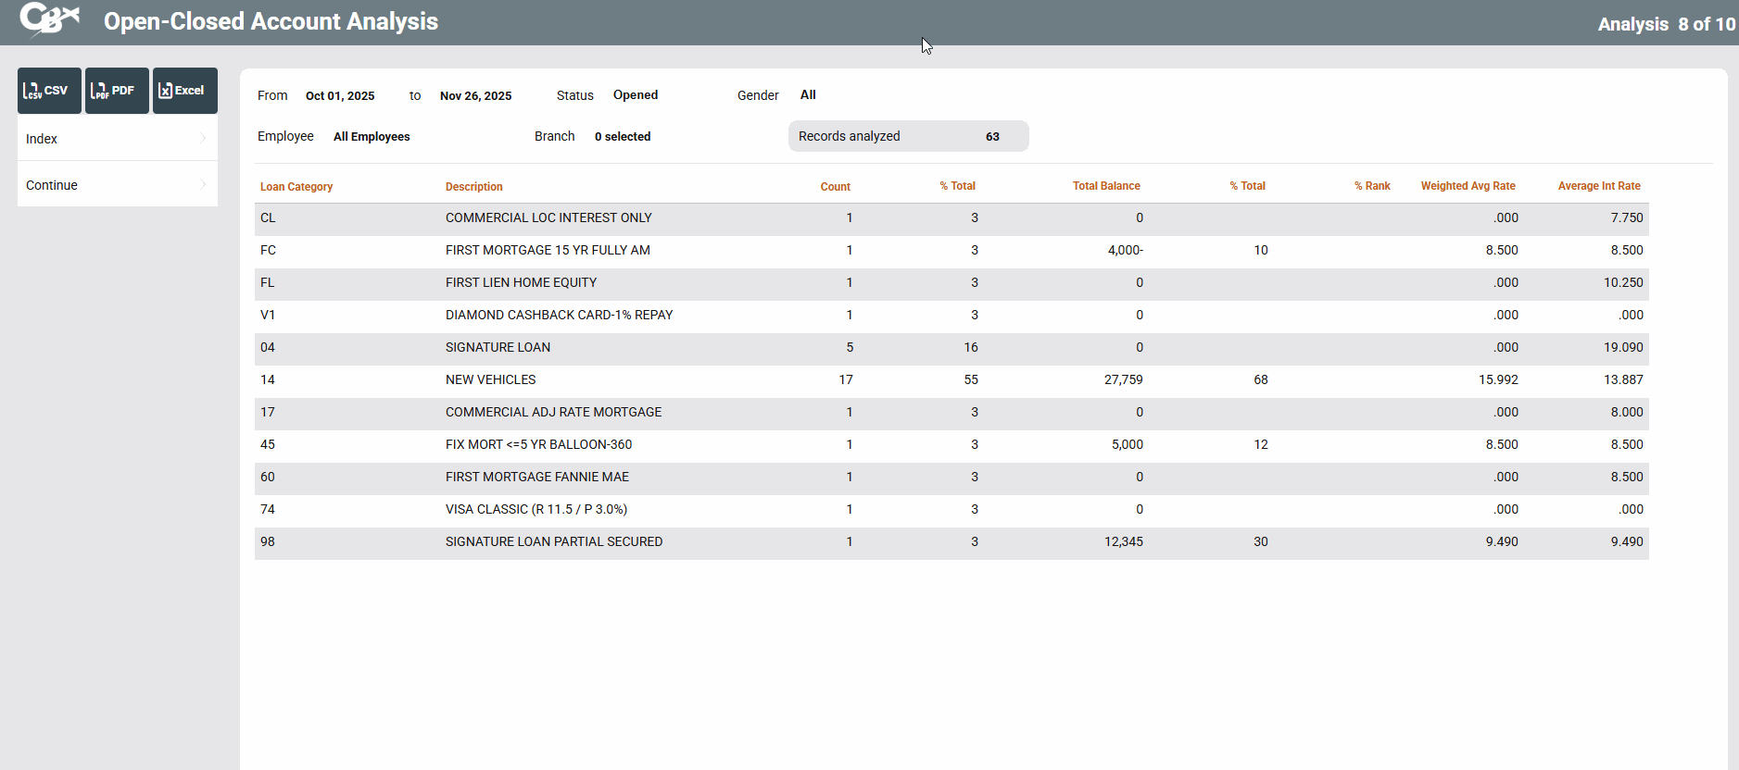Export the report to Excel
The image size is (1739, 770).
click(x=184, y=91)
